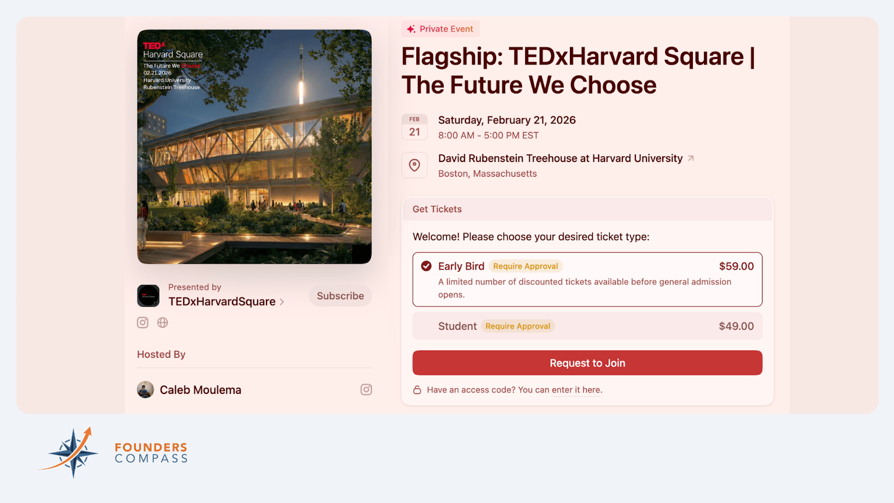Click the TEDxHarvardSquare Instagram icon
Screen dimensions: 894x503
coord(142,322)
